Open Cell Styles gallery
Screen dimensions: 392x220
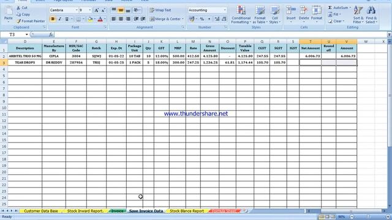coord(275,15)
